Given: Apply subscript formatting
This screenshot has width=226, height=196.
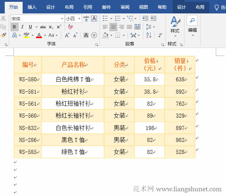Looking at the screenshot, I should (x=51, y=27).
